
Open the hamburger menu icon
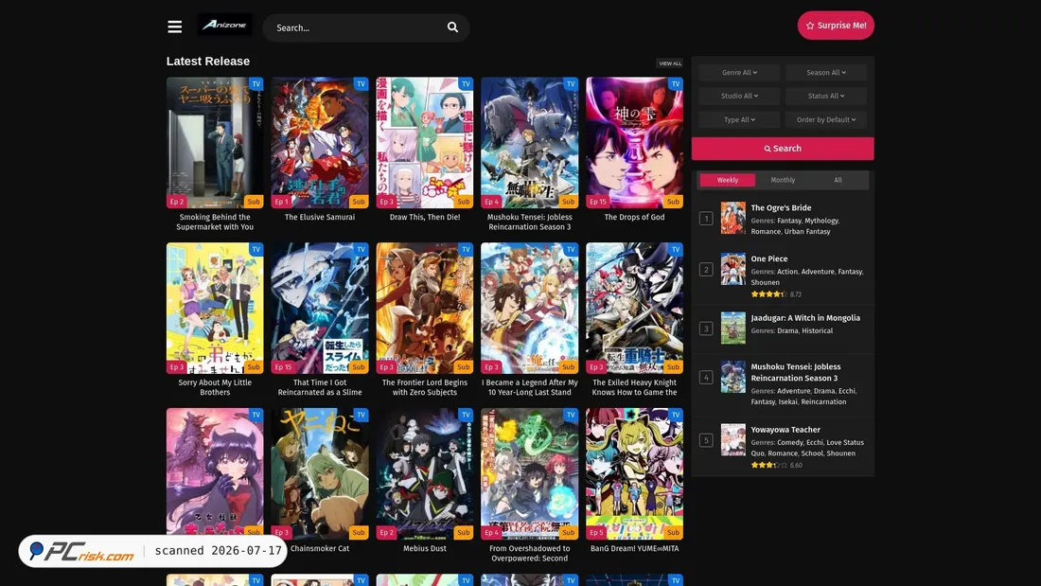(175, 27)
